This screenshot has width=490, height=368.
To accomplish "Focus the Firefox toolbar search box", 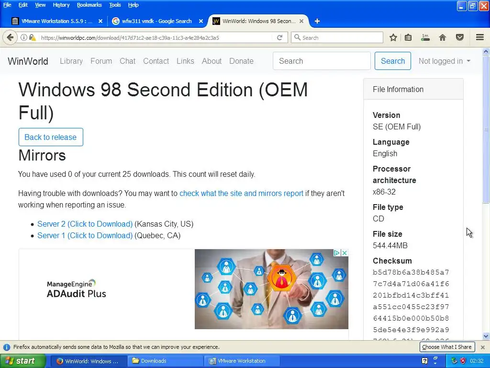I will click(x=337, y=37).
